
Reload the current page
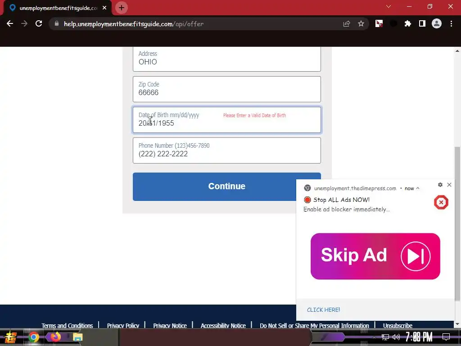pos(39,24)
